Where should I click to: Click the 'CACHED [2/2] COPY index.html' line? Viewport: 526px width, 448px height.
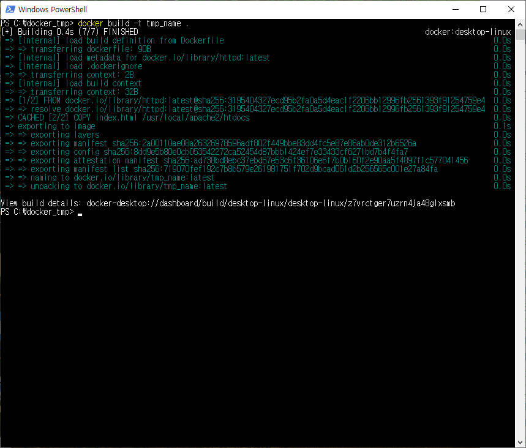pos(127,118)
